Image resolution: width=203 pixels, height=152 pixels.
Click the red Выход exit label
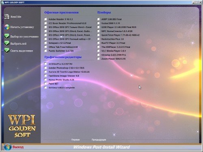[18, 147]
